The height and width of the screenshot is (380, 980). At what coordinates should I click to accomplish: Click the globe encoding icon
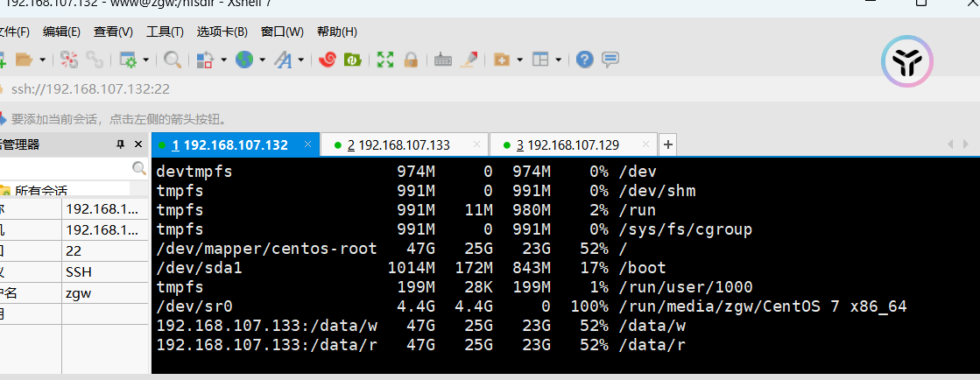point(243,60)
